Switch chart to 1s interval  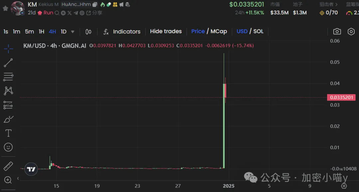pyautogui.click(x=6, y=32)
